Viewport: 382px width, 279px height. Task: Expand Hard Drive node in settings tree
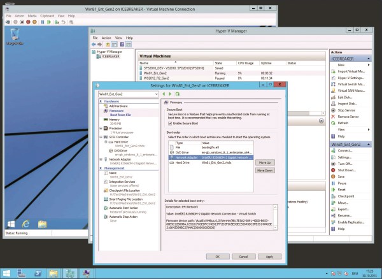click(106, 142)
